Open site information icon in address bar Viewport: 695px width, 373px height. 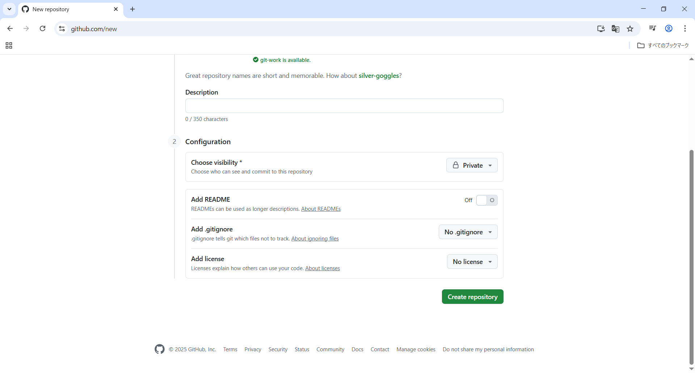(62, 29)
